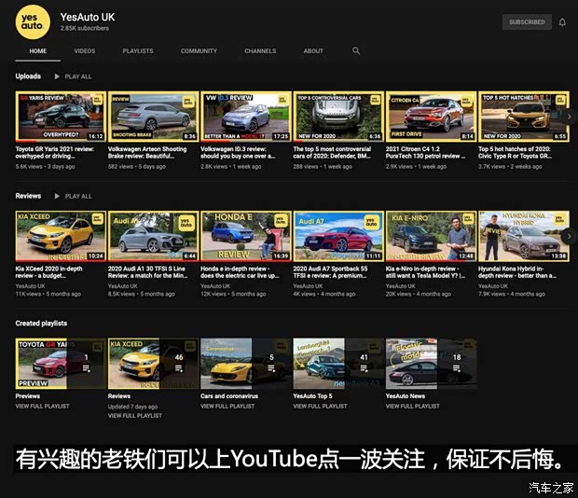This screenshot has height=498, width=578.
Task: Click playlist icon on YesAuto News
Action: tap(457, 368)
